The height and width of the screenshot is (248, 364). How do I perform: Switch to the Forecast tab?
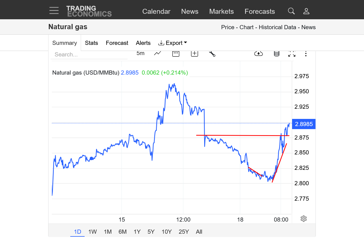click(117, 43)
